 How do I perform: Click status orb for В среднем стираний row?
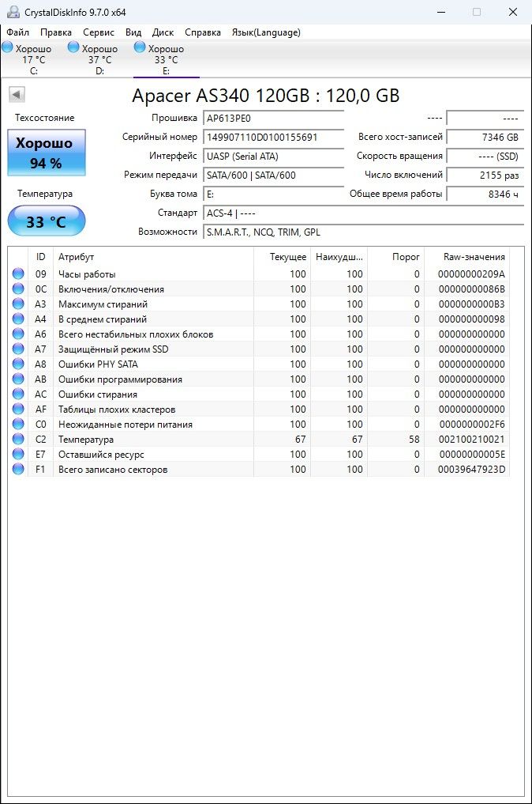[18, 319]
